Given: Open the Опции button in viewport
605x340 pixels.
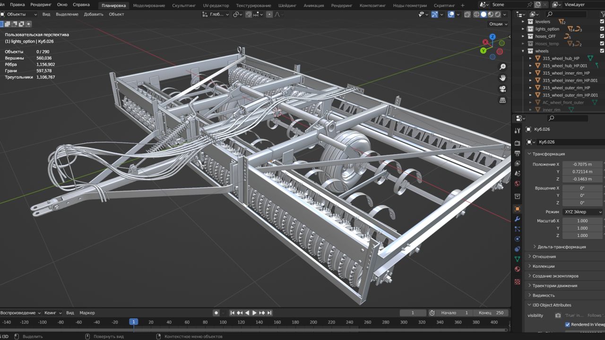Looking at the screenshot, I should point(498,24).
